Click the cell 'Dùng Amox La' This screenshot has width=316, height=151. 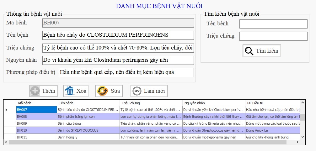point(272,130)
